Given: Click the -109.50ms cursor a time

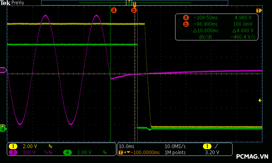Looking at the screenshot, I should click(x=205, y=18).
